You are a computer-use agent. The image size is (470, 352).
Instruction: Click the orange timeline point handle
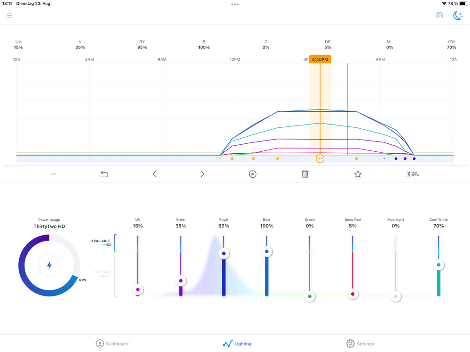pos(320,159)
